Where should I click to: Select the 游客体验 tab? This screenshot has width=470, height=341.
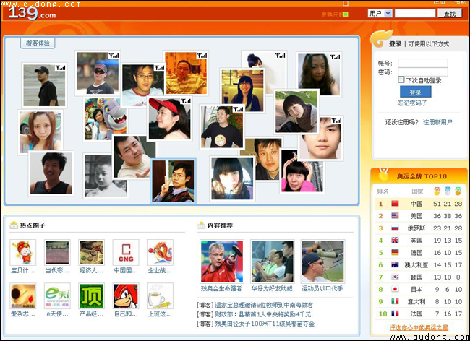coord(38,43)
